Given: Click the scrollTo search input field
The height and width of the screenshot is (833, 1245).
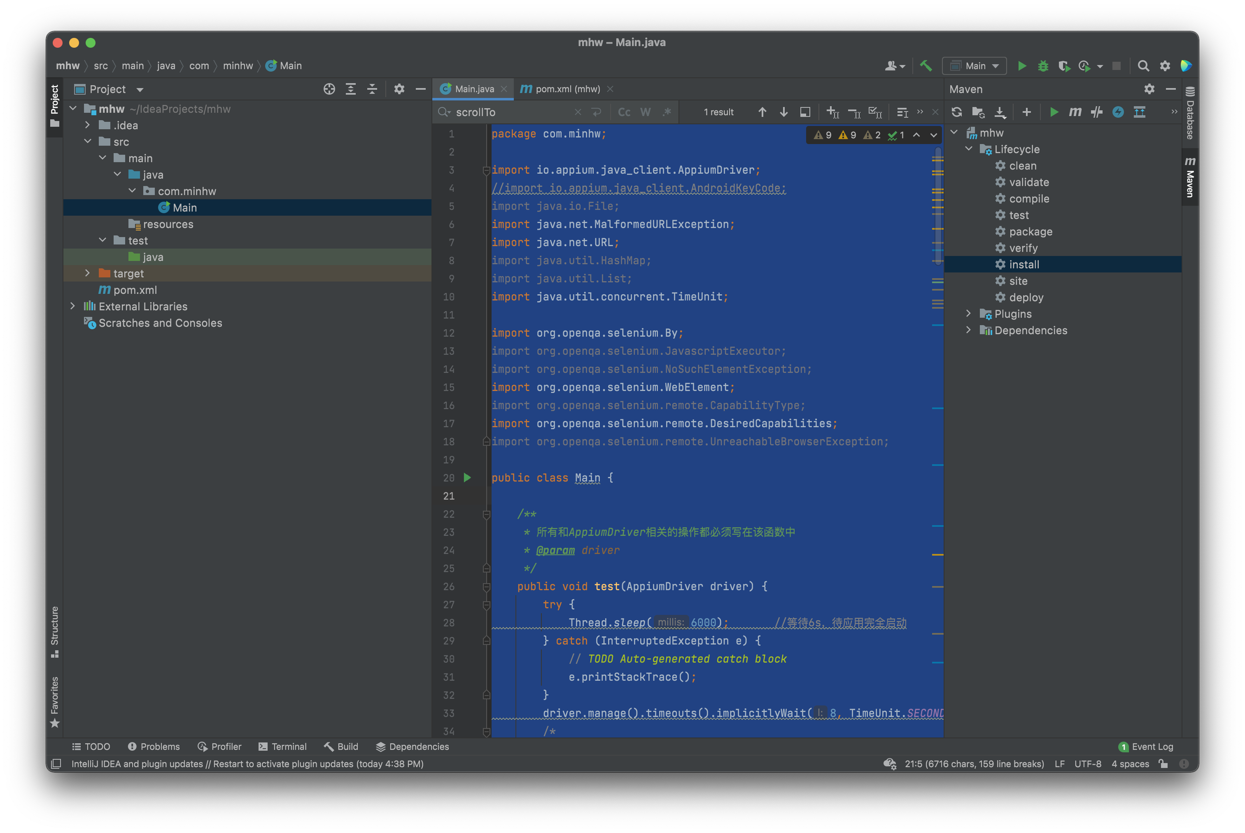Looking at the screenshot, I should 510,112.
